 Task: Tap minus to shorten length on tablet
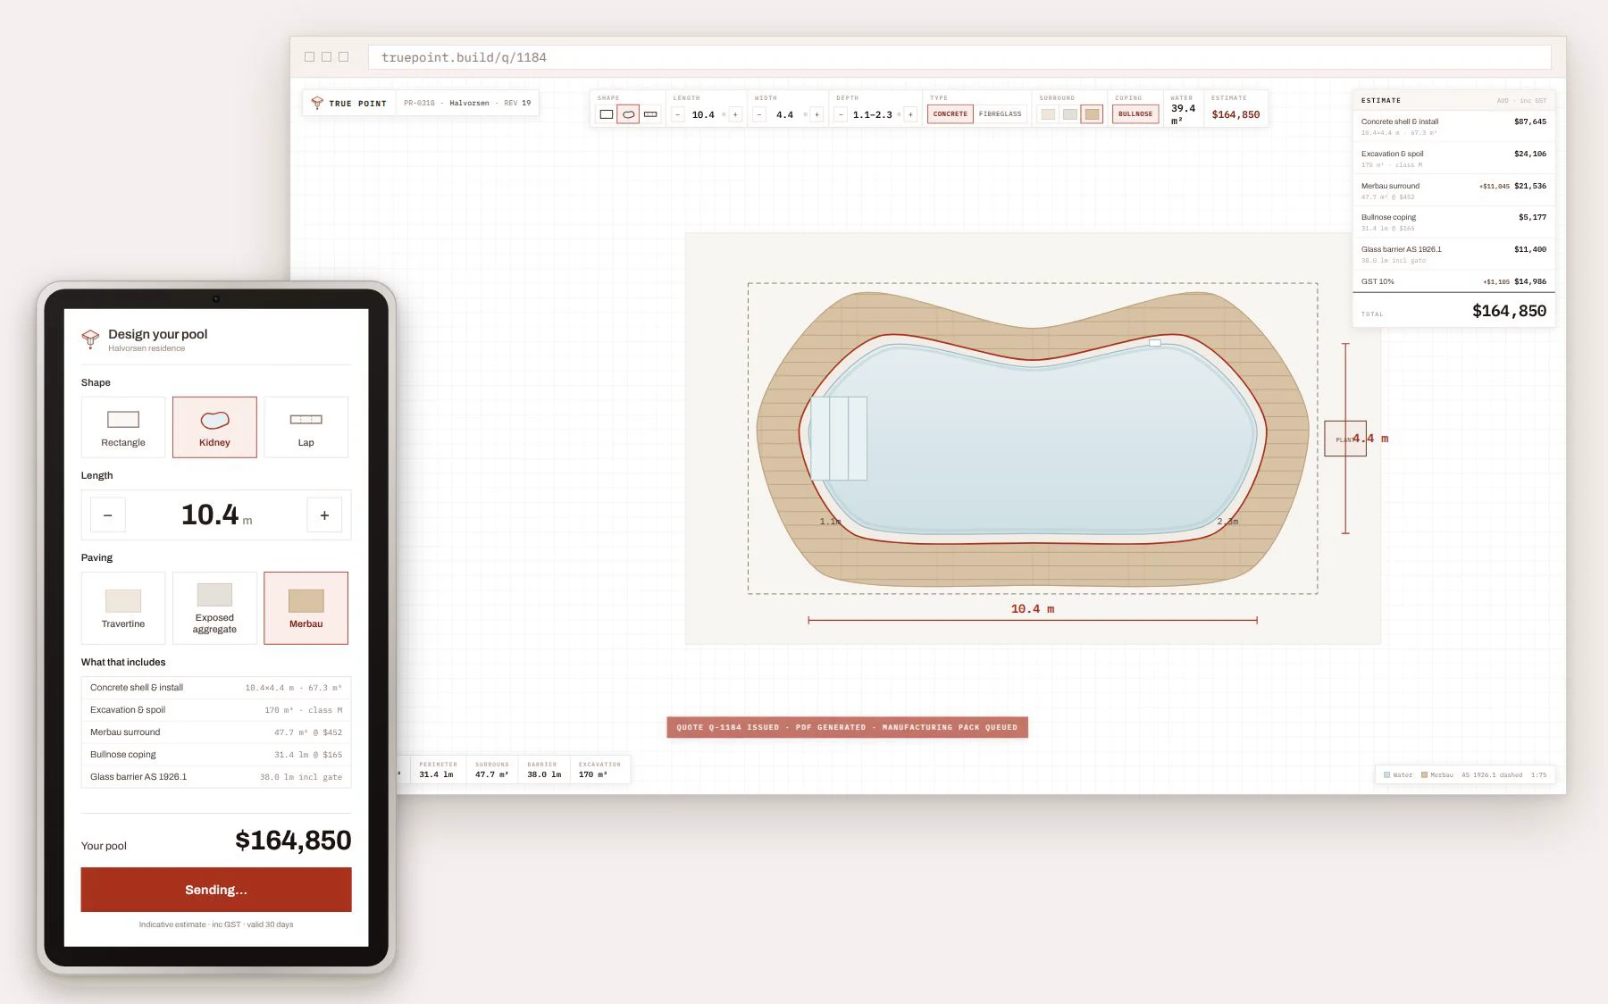(x=108, y=515)
